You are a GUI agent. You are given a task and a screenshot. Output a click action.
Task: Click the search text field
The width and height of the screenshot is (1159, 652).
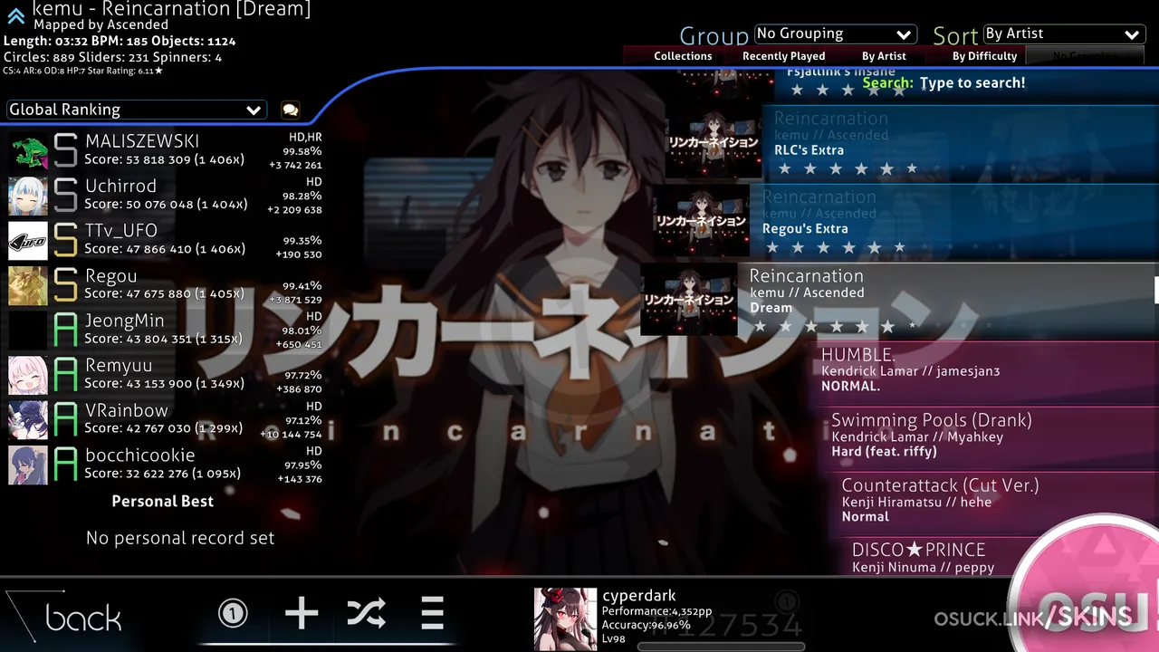pos(972,82)
